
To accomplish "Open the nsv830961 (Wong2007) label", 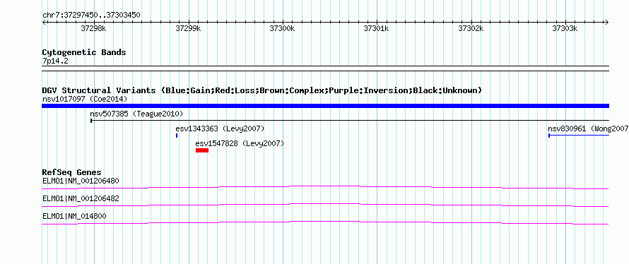I will click(588, 128).
